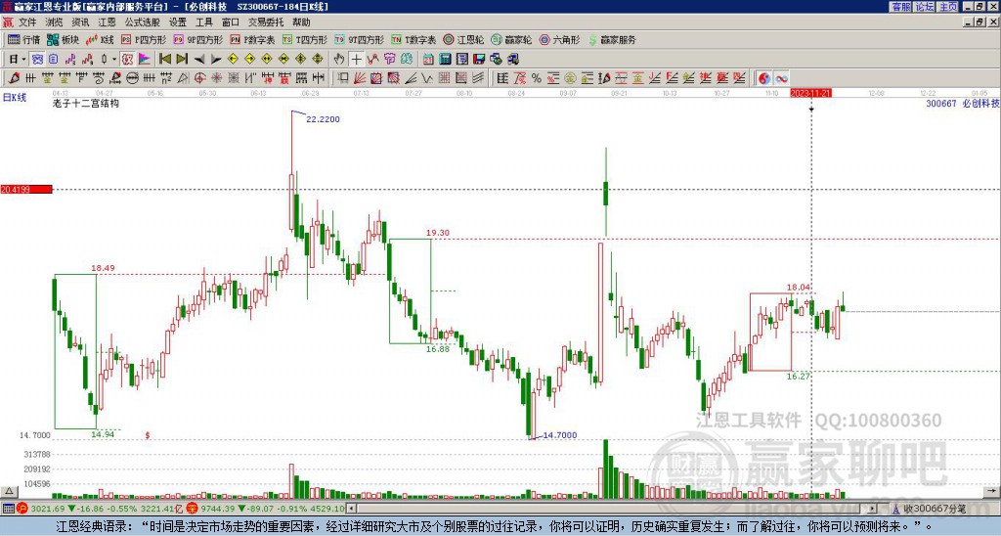
Task: Click the 2023-11-21 date marker
Action: pos(810,93)
